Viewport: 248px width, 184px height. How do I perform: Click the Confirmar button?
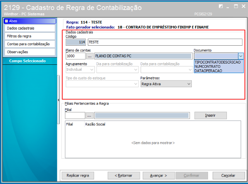pyautogui.click(x=192, y=175)
